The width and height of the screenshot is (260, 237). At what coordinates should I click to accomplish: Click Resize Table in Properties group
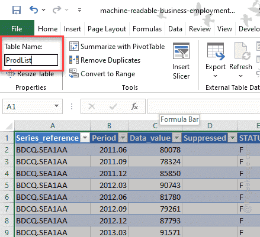click(30, 74)
